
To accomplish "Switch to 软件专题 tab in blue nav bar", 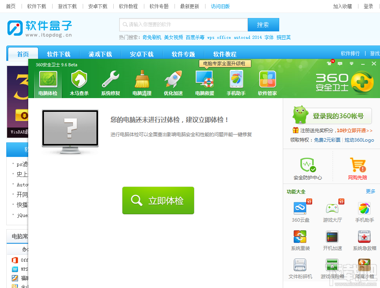I will [183, 54].
